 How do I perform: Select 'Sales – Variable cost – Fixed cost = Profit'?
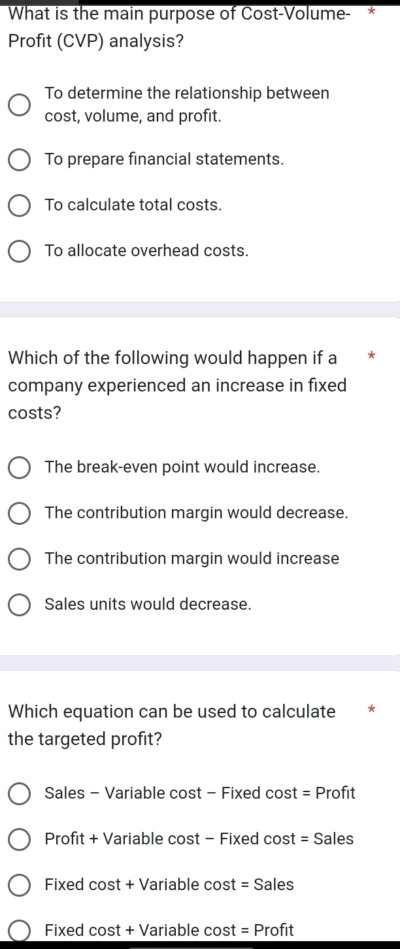point(19,793)
